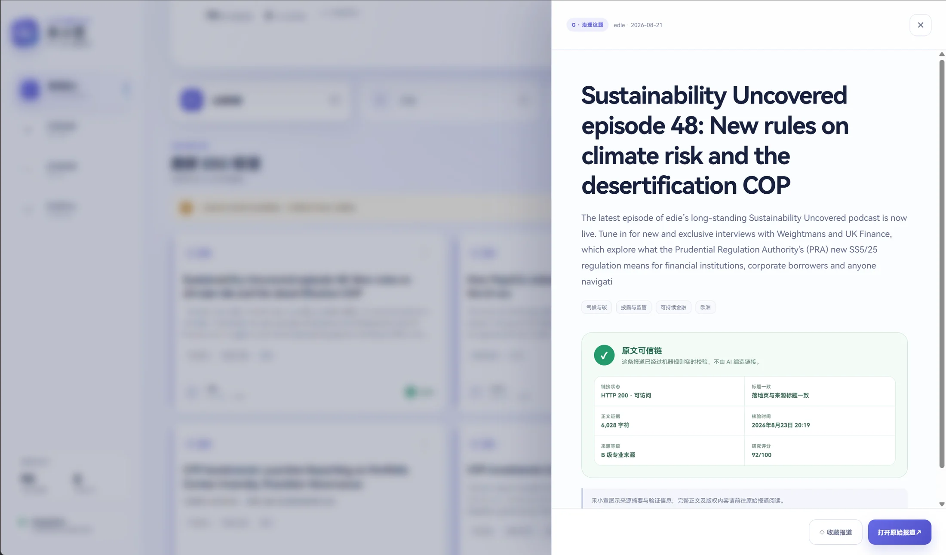Viewport: 946px width, 555px height.
Task: Click the 核验时间 label
Action: point(761,416)
